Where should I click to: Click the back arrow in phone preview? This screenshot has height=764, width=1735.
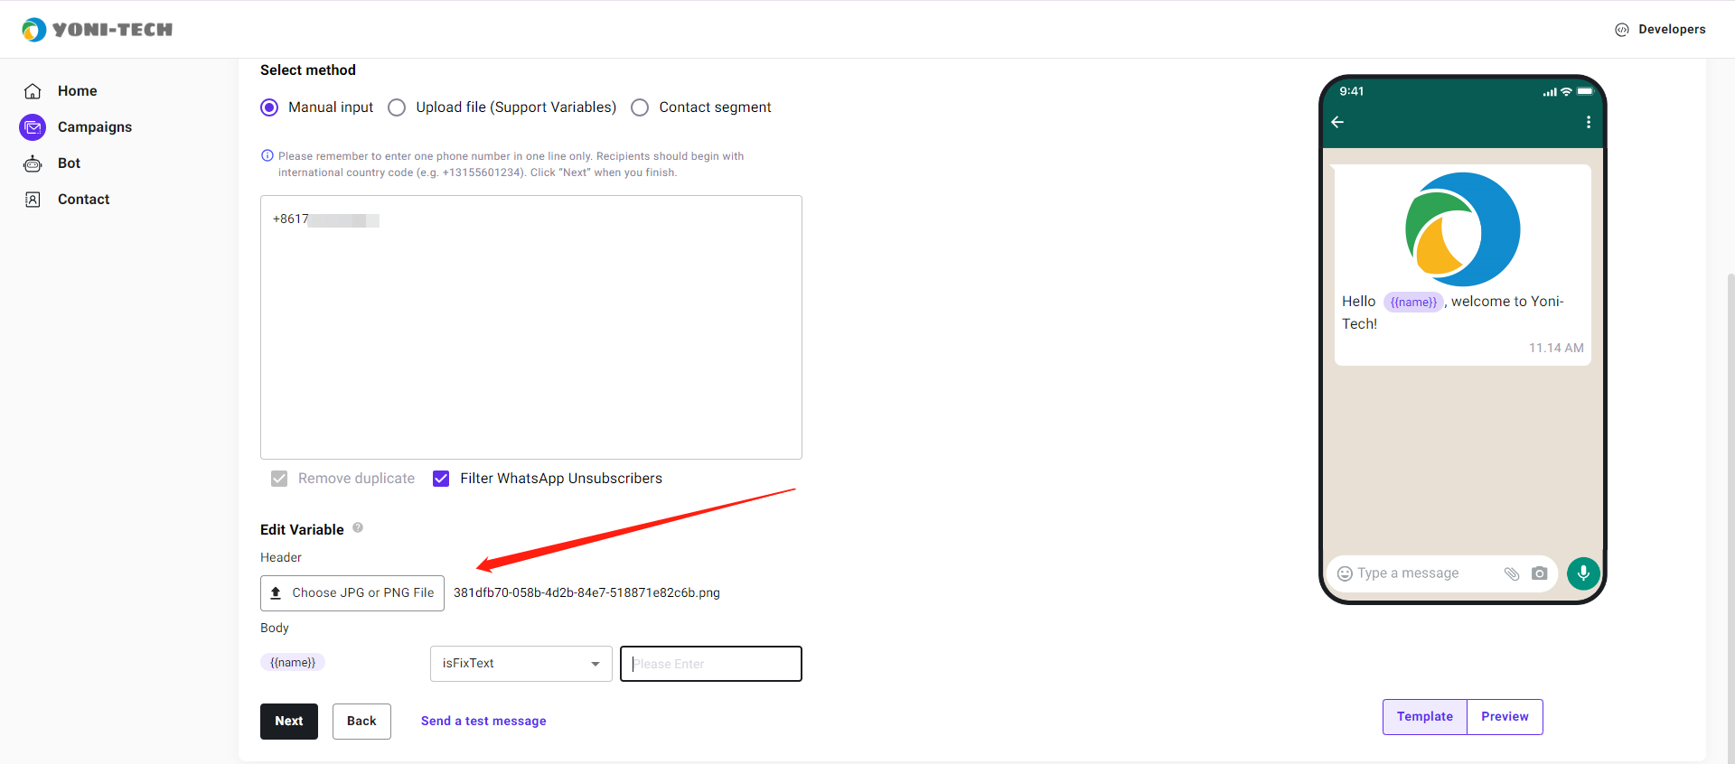(x=1337, y=122)
